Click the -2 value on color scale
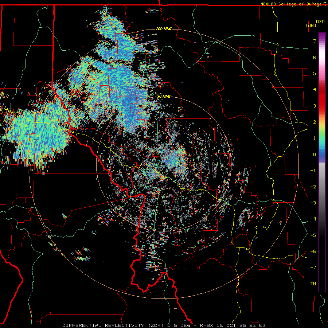 (313, 187)
